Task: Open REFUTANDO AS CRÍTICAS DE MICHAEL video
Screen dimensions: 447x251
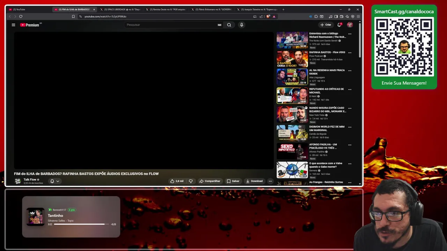Action: point(327,91)
